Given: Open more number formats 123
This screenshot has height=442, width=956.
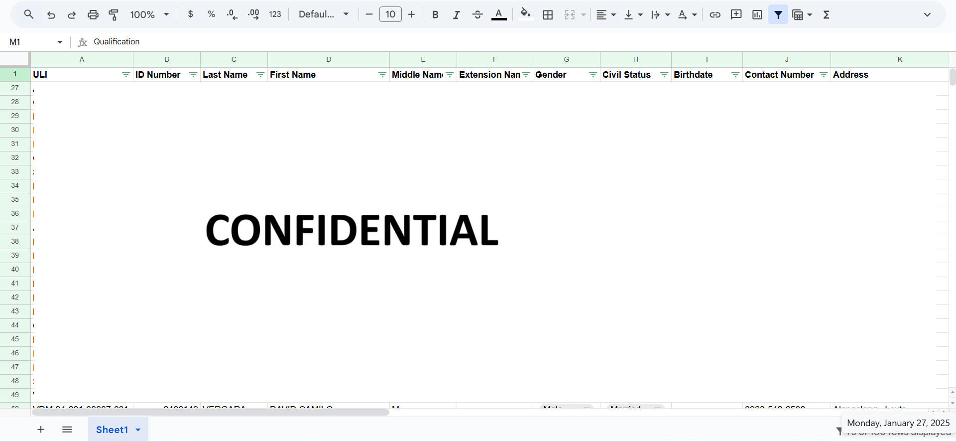Looking at the screenshot, I should pos(275,14).
